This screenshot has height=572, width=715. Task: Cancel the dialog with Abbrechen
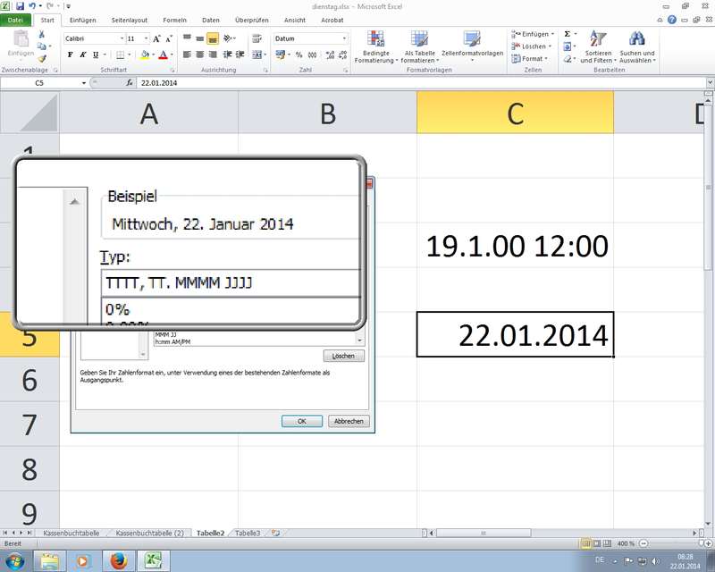[x=349, y=421]
